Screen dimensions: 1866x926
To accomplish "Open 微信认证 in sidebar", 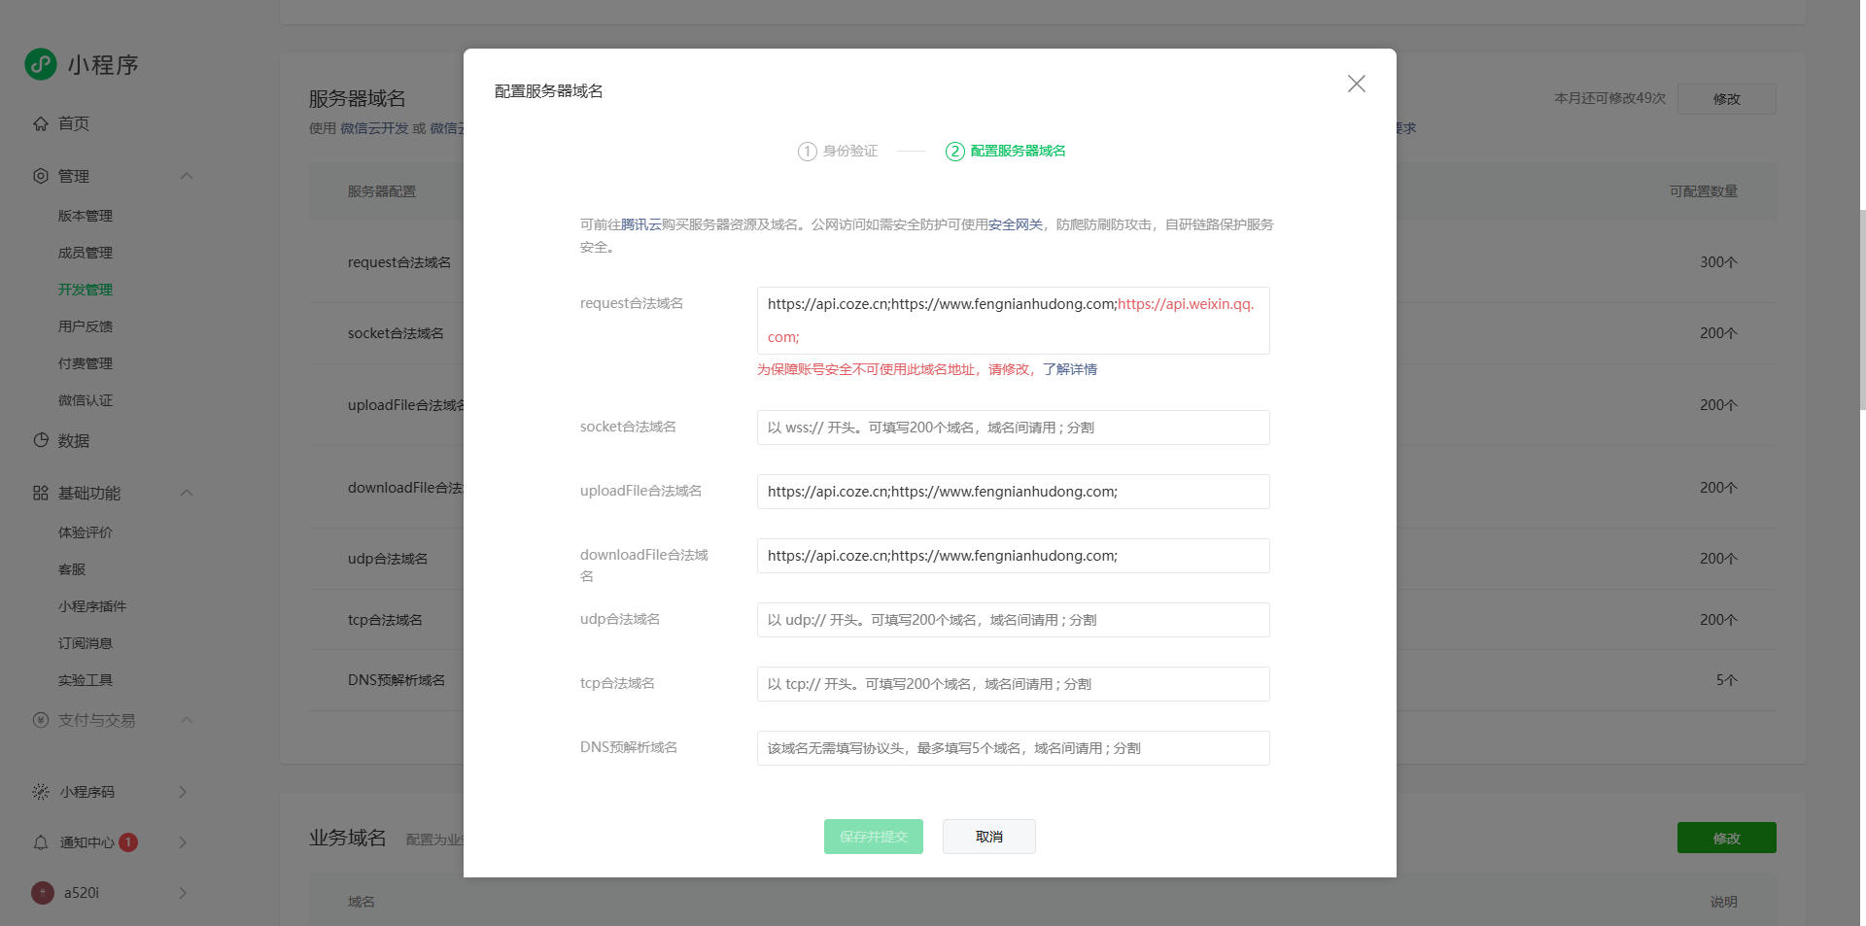I will (x=86, y=400).
